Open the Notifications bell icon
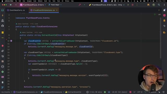Viewport: 167px width, 94px height. [164, 10]
